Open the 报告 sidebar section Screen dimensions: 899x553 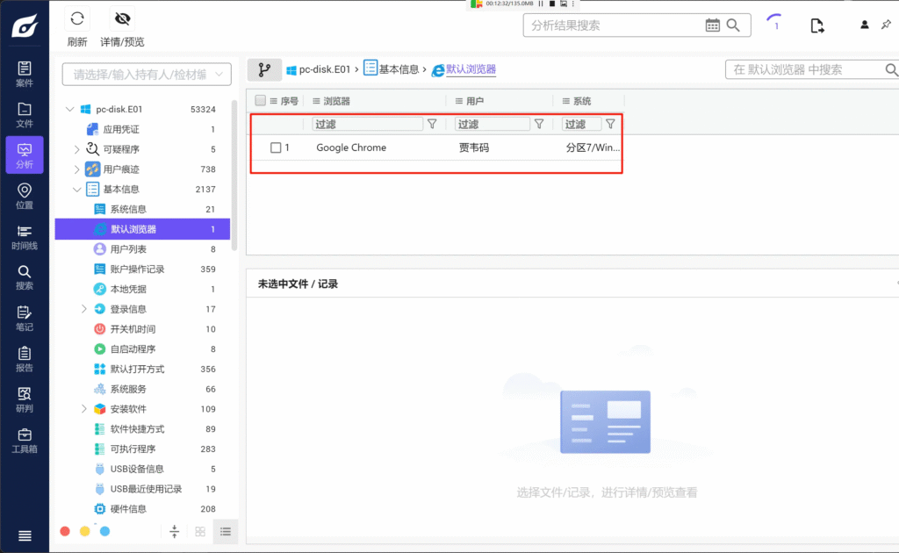(24, 359)
